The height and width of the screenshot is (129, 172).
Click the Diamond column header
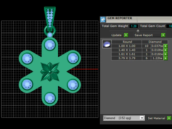[155, 42]
